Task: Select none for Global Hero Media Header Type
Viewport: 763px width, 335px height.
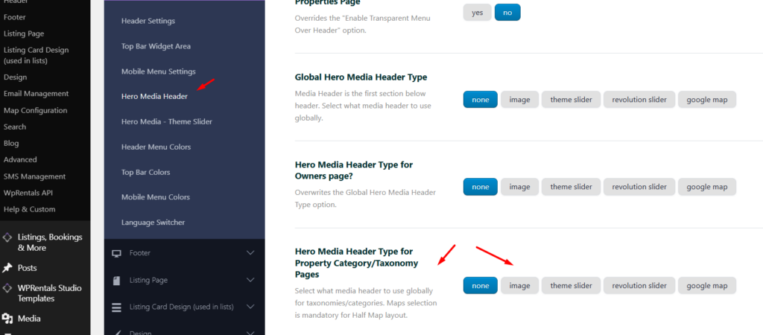Action: pyautogui.click(x=481, y=100)
